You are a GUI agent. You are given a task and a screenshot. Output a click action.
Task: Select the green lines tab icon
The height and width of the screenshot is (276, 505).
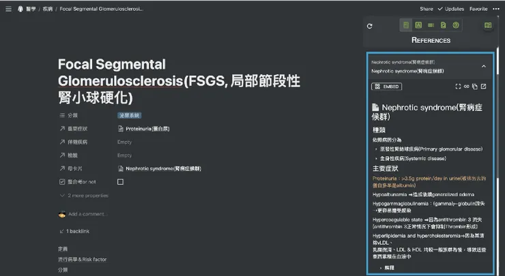click(x=431, y=25)
